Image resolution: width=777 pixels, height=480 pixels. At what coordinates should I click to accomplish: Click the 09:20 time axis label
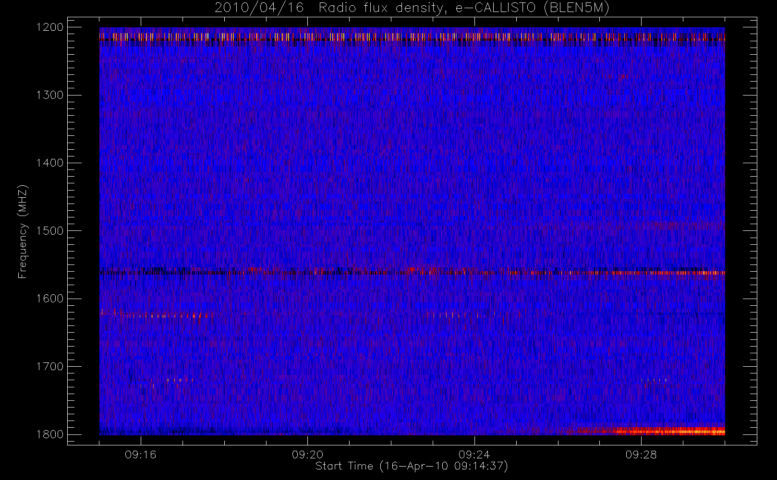click(307, 455)
